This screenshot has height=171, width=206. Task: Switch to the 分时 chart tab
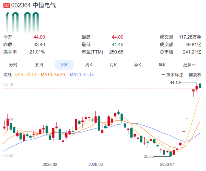(13, 65)
